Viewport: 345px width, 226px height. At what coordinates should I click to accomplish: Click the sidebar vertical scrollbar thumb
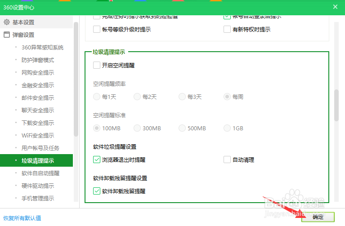click(x=76, y=80)
